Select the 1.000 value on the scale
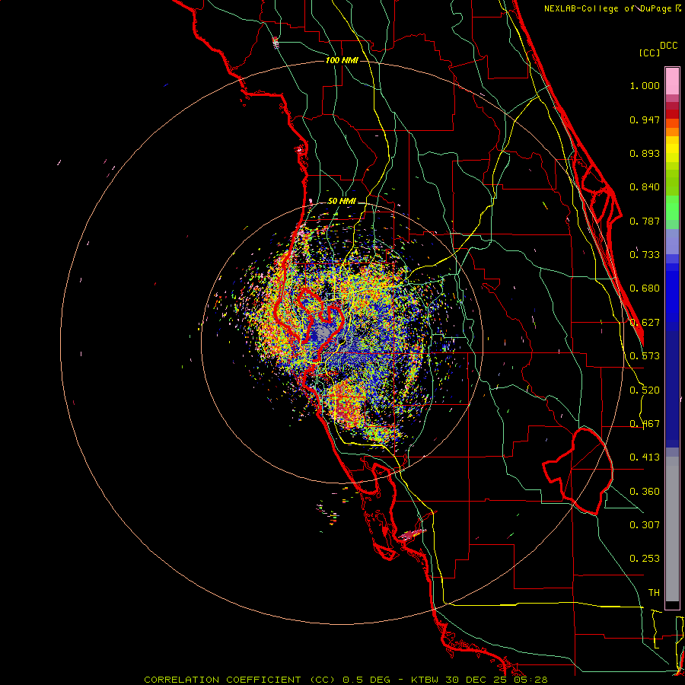685x685 pixels. (645, 85)
